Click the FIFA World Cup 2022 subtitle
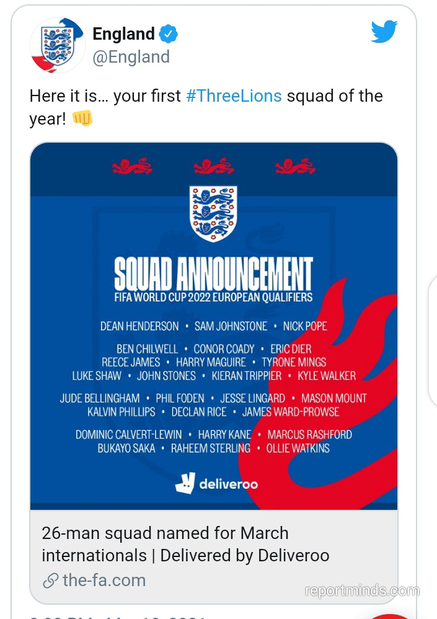 213,297
